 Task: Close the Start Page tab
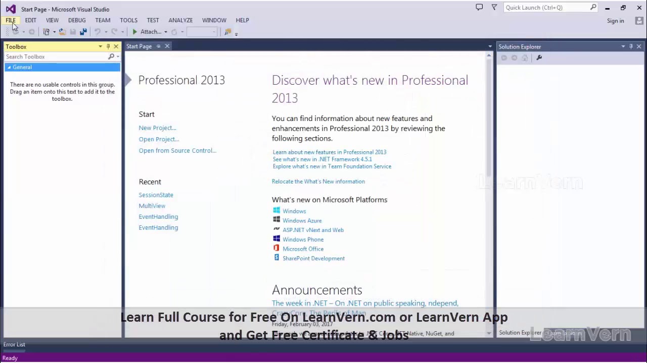point(167,46)
